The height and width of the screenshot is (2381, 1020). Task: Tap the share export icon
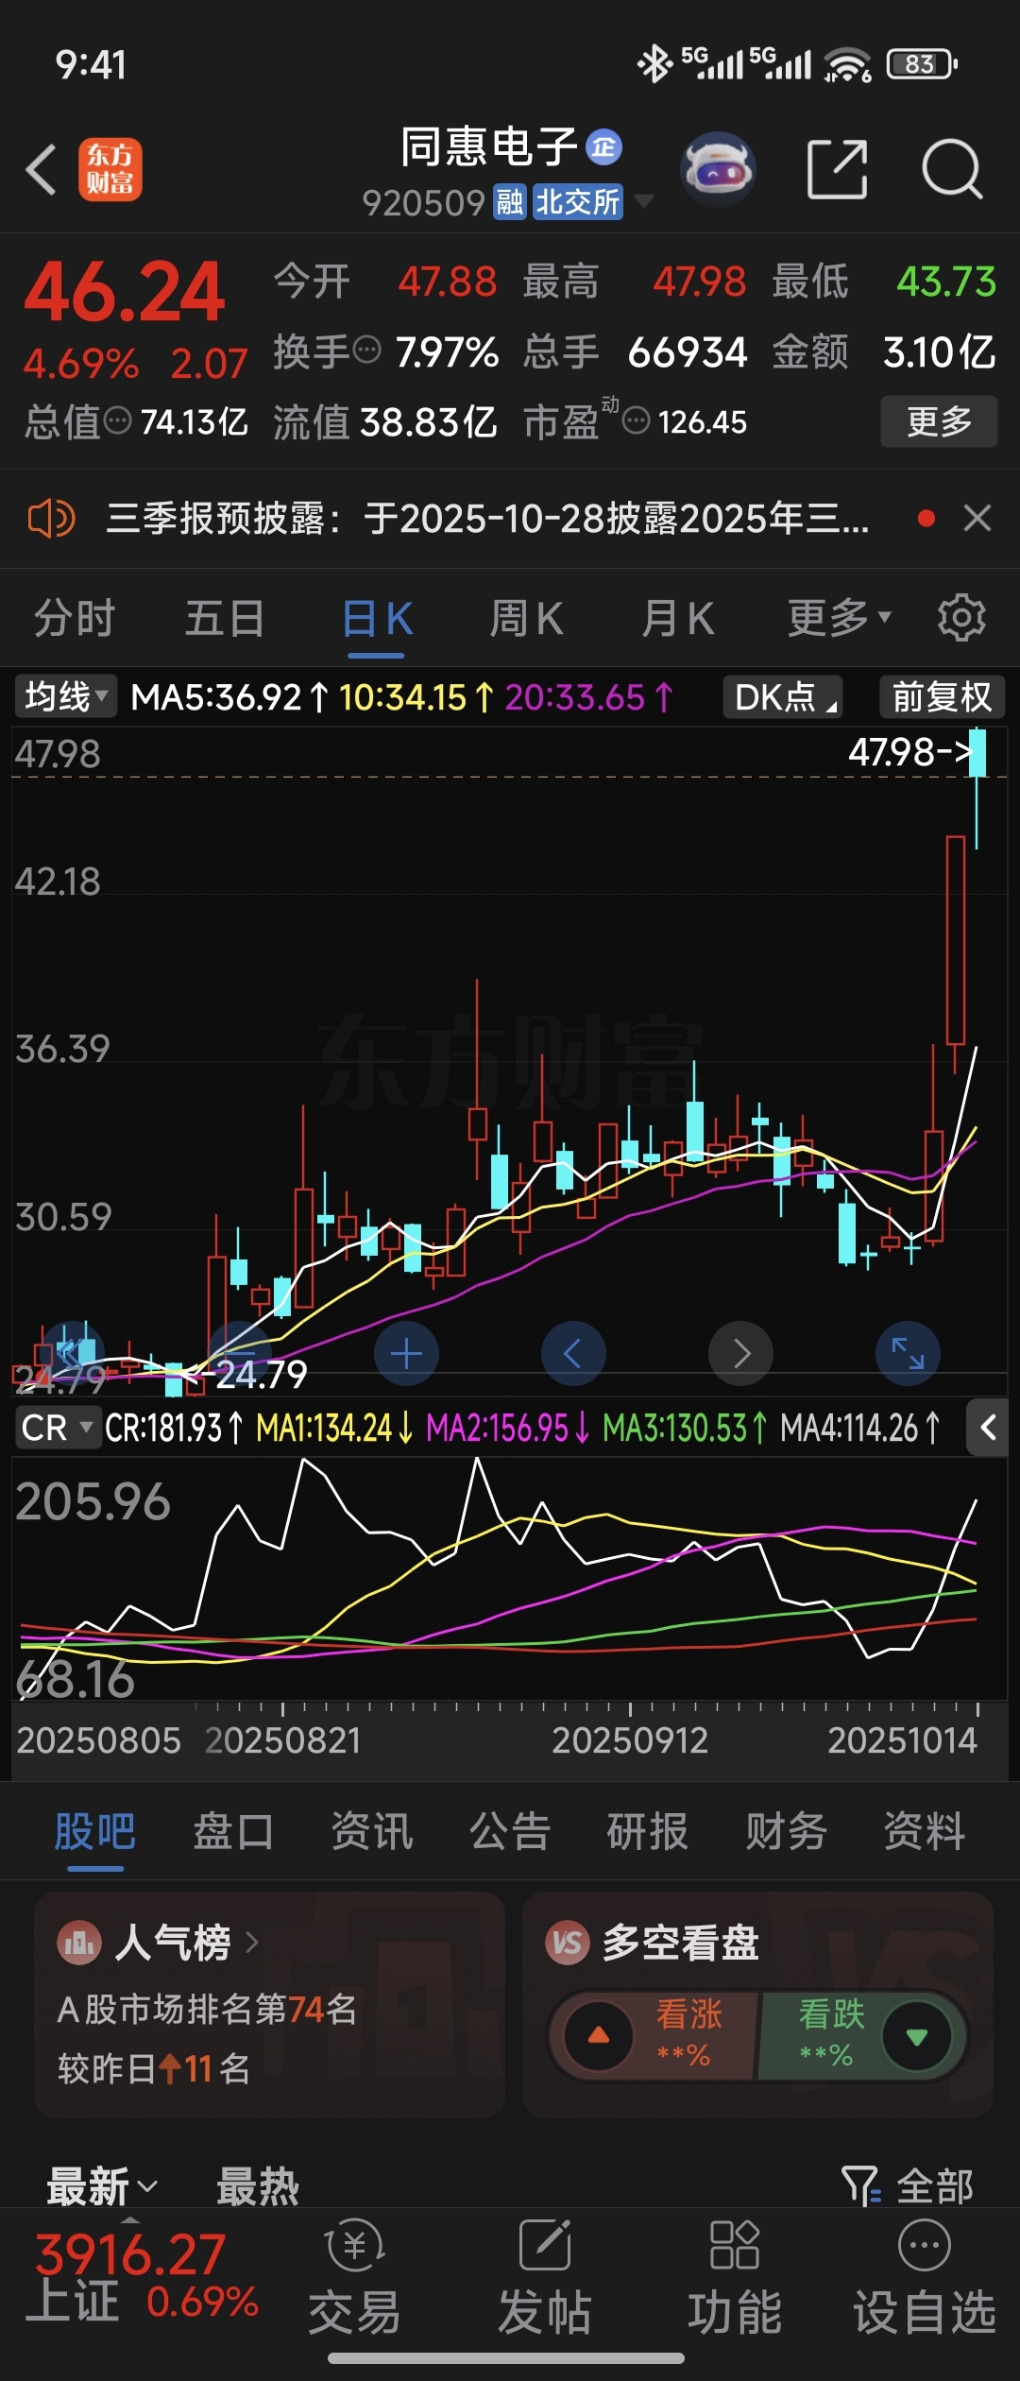[x=838, y=170]
